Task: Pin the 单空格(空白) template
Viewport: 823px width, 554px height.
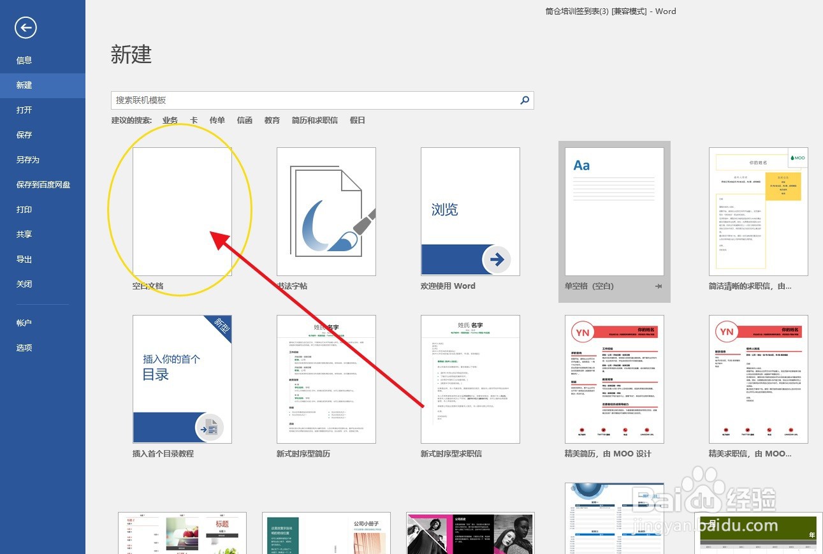Action: [x=659, y=286]
